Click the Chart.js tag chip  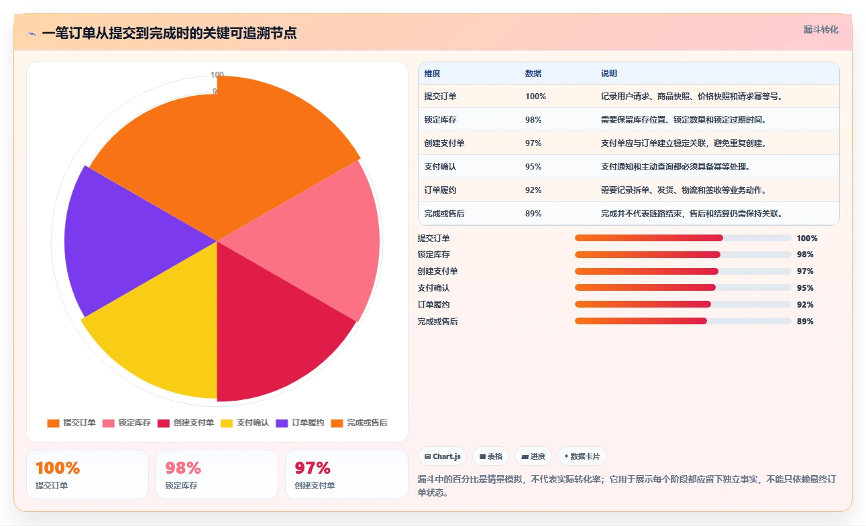pyautogui.click(x=443, y=456)
